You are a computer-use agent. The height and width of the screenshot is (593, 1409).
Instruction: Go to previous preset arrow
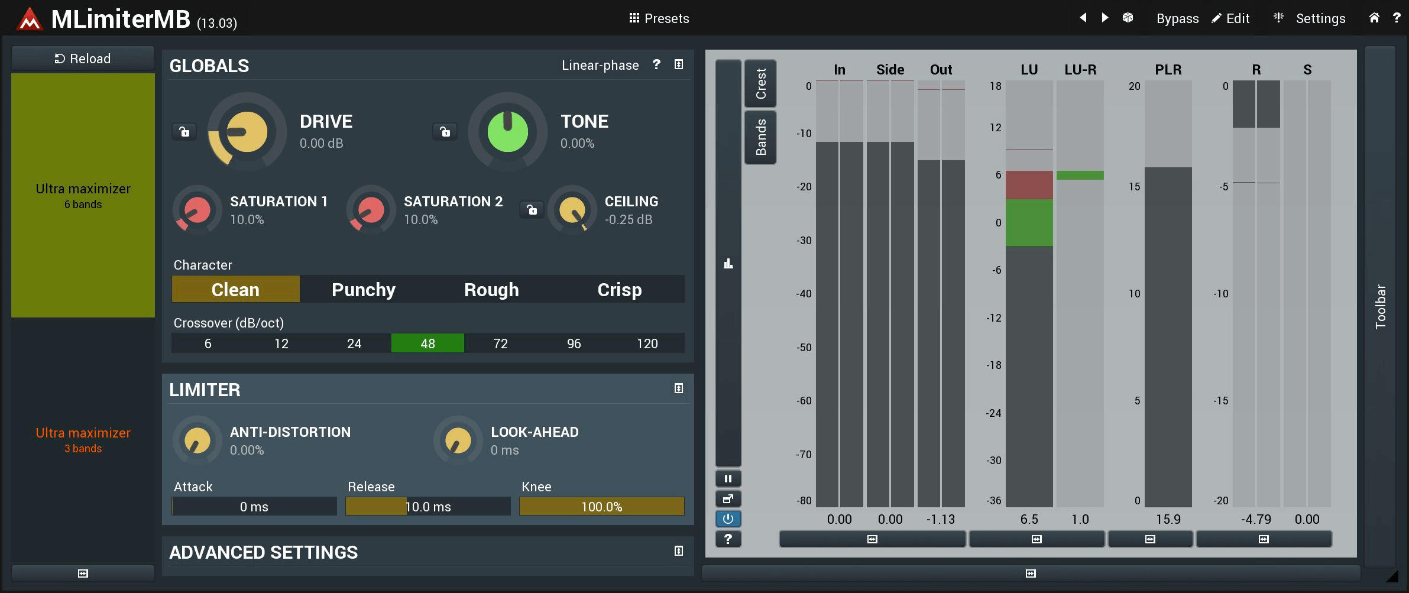[x=1083, y=18]
